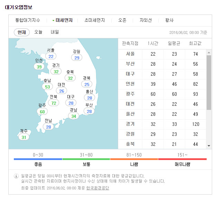Click the 경기 row name in table
217x197 pixels.
pyautogui.click(x=130, y=124)
